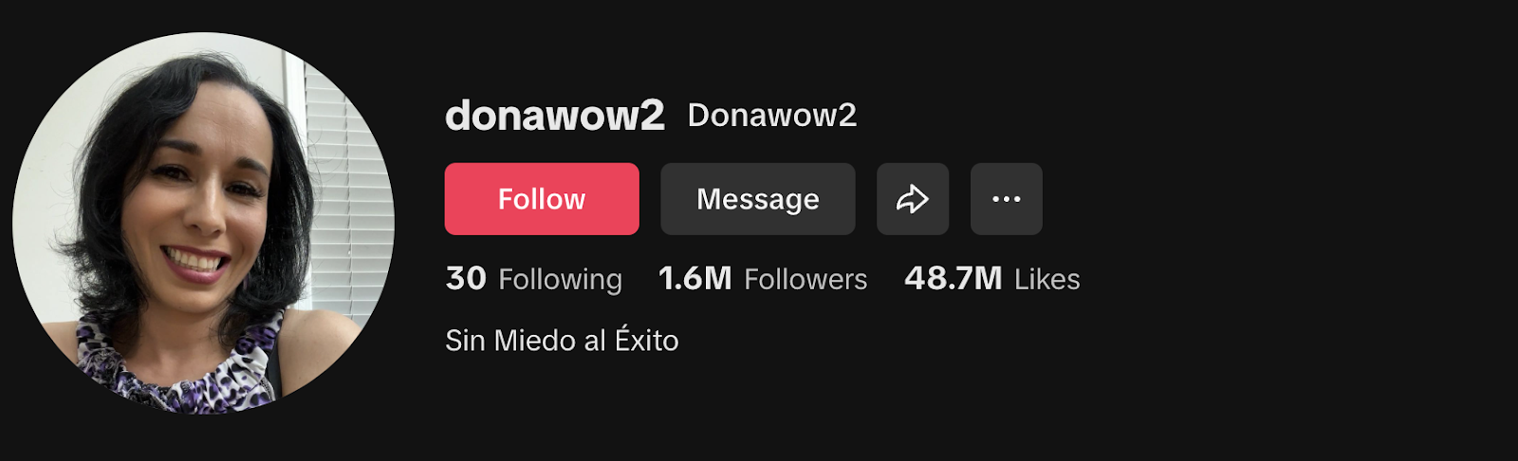This screenshot has height=461, width=1518.
Task: Click the Donawow2 display name
Action: [x=772, y=116]
